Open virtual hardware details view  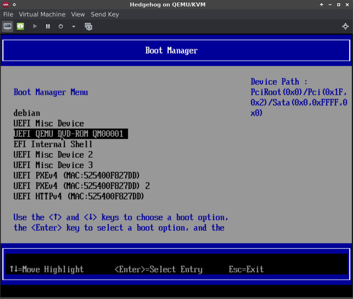click(x=20, y=26)
